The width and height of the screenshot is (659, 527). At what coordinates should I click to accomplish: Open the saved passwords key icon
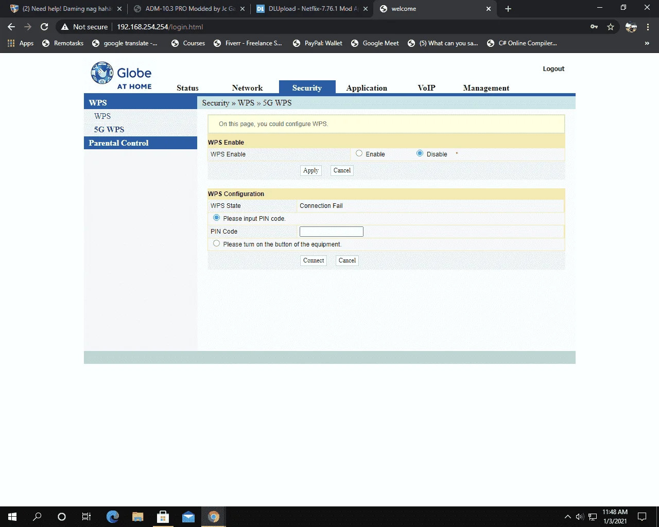594,27
